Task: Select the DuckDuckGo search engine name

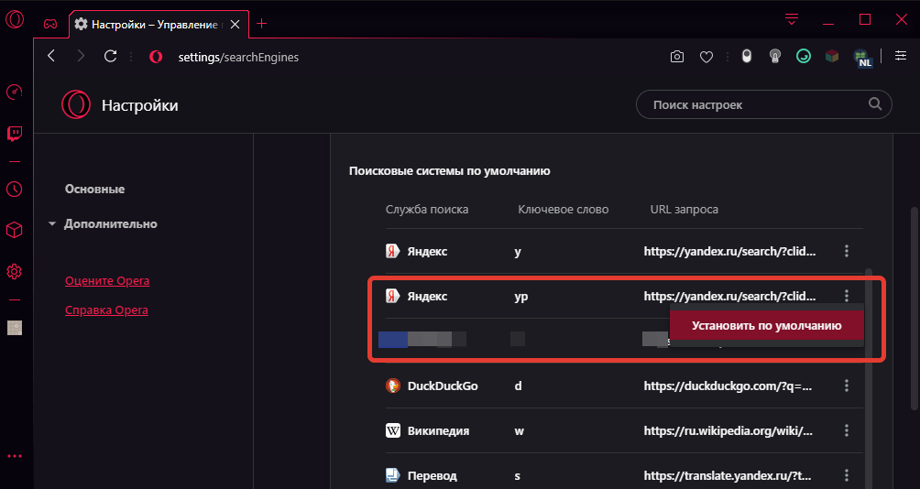Action: tap(443, 386)
